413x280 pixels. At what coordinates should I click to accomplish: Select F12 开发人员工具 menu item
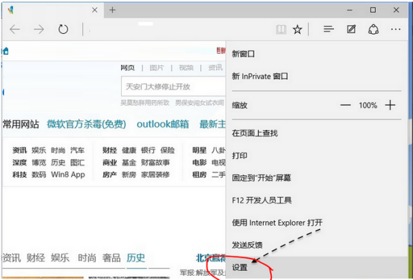[x=262, y=200]
